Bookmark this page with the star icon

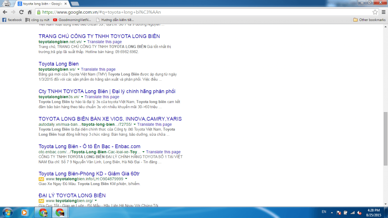click(x=375, y=12)
